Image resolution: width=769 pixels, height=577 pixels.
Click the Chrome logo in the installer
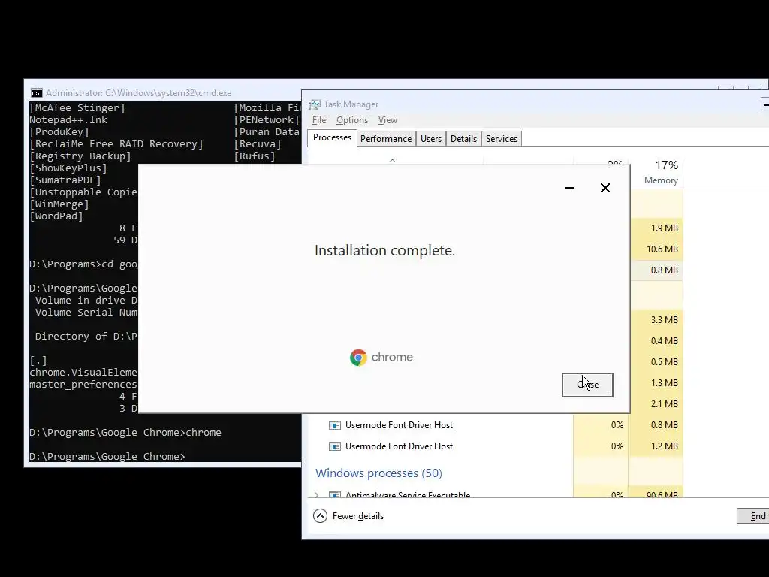[358, 357]
